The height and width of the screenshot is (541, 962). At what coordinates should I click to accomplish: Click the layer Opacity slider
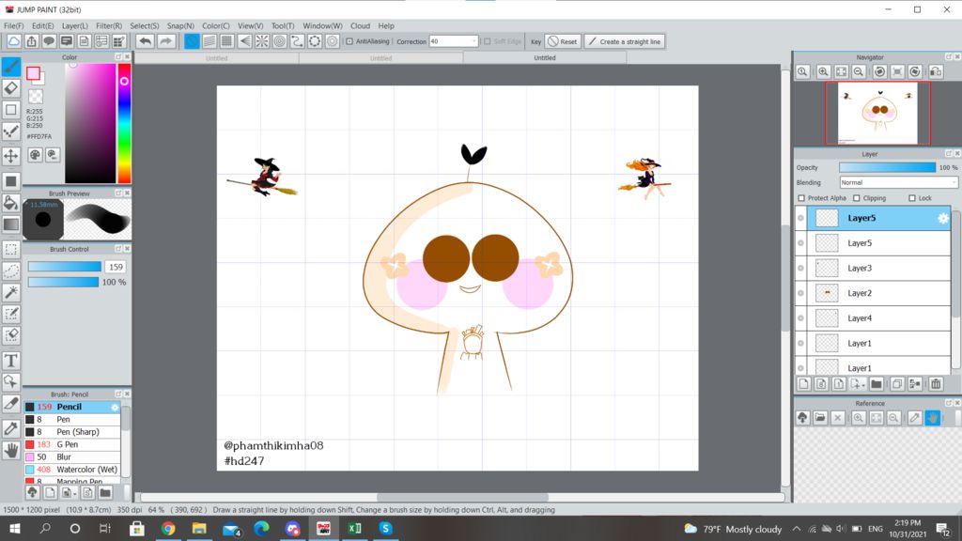tap(887, 167)
